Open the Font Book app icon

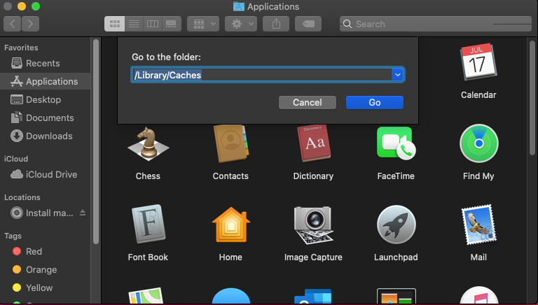149,225
